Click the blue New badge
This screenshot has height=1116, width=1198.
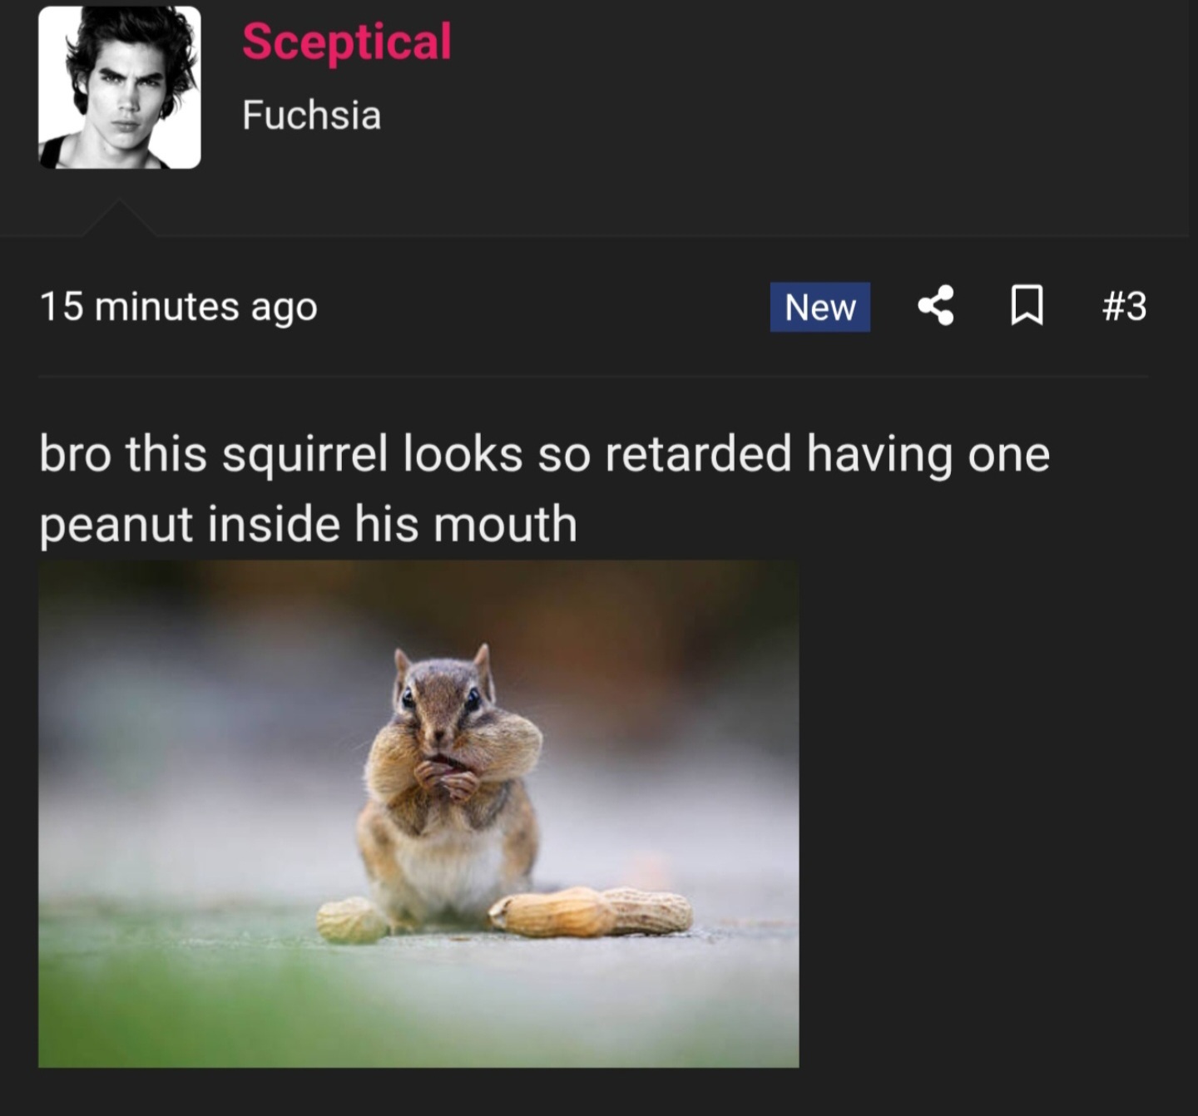point(819,307)
